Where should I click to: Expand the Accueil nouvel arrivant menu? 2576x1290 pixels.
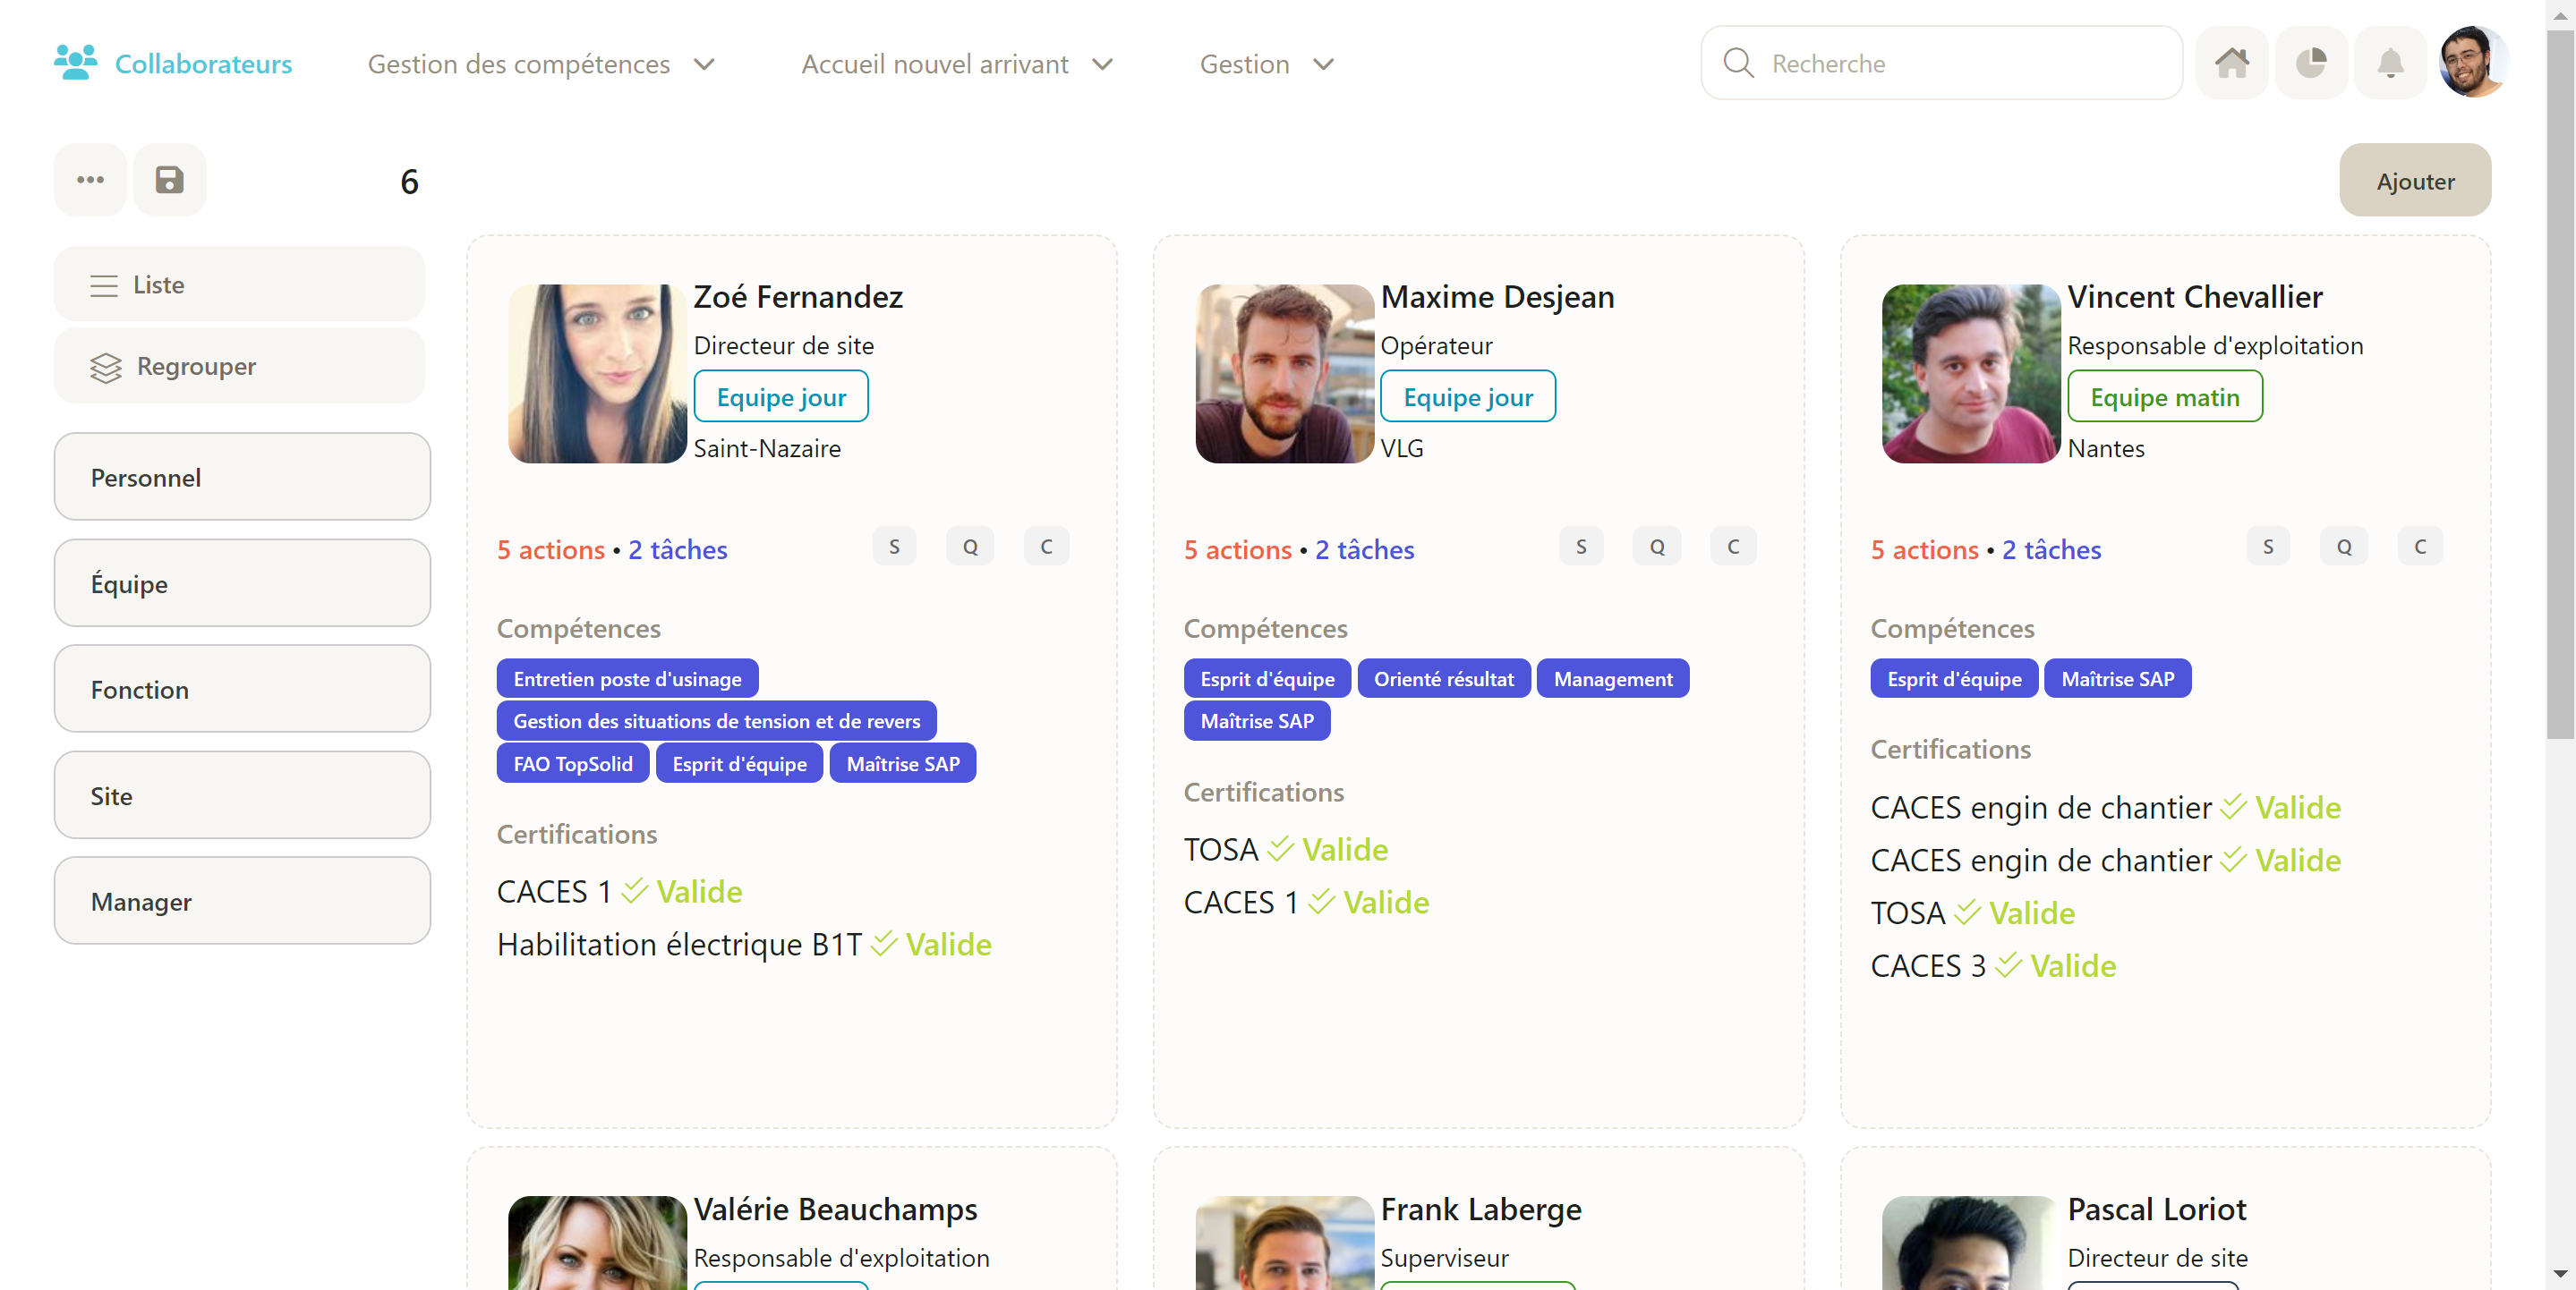coord(957,64)
